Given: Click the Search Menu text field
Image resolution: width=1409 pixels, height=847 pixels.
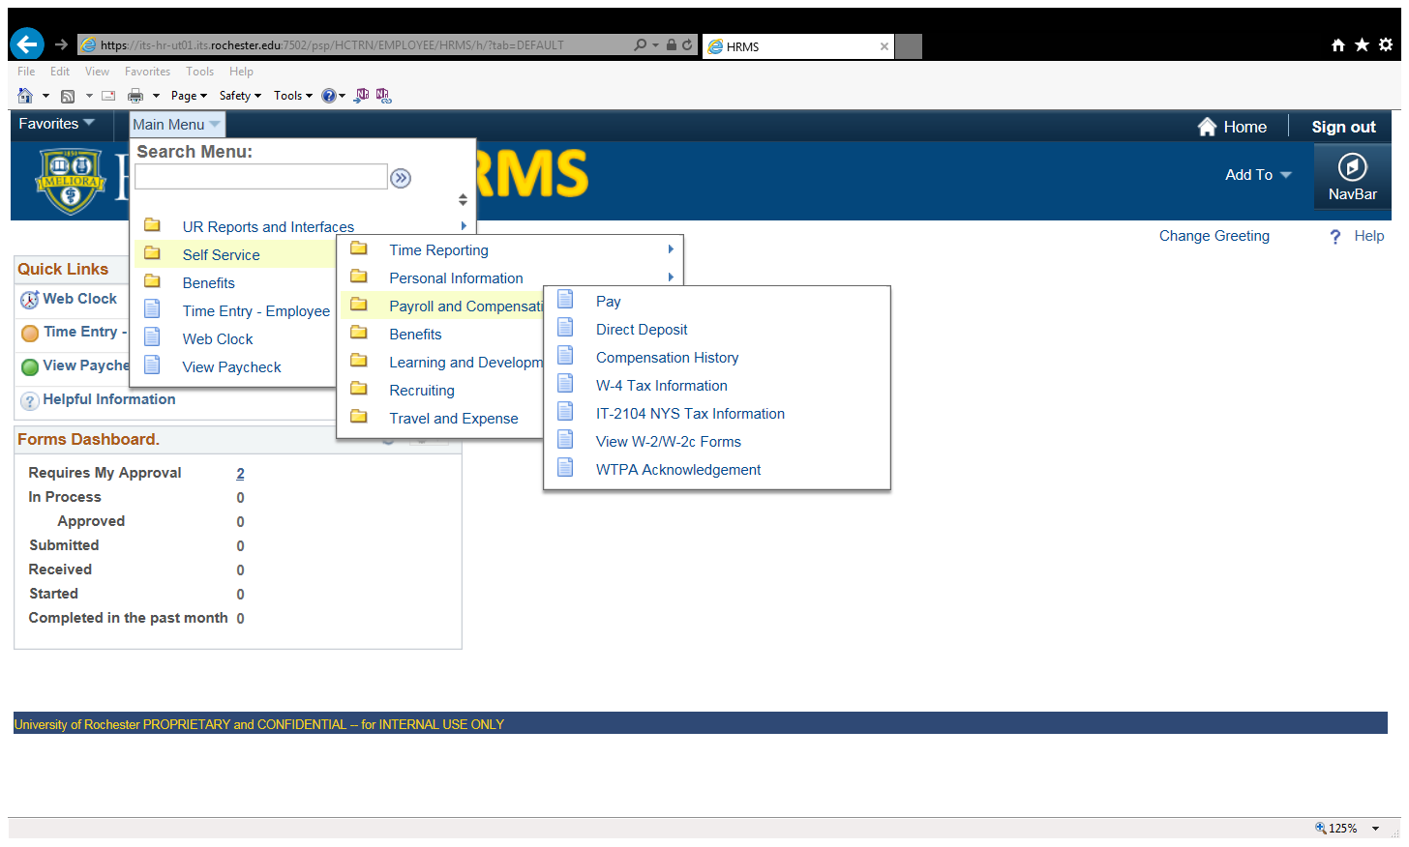Looking at the screenshot, I should pos(261,176).
